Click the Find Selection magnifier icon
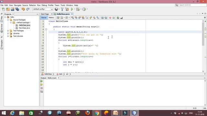This screenshot has width=207, height=116. coord(72,18)
